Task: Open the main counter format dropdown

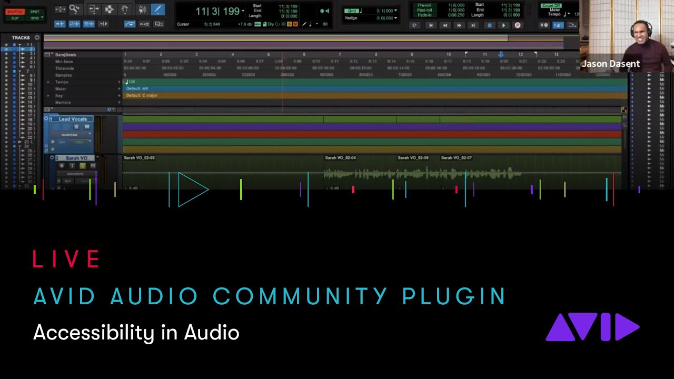Action: [x=243, y=11]
